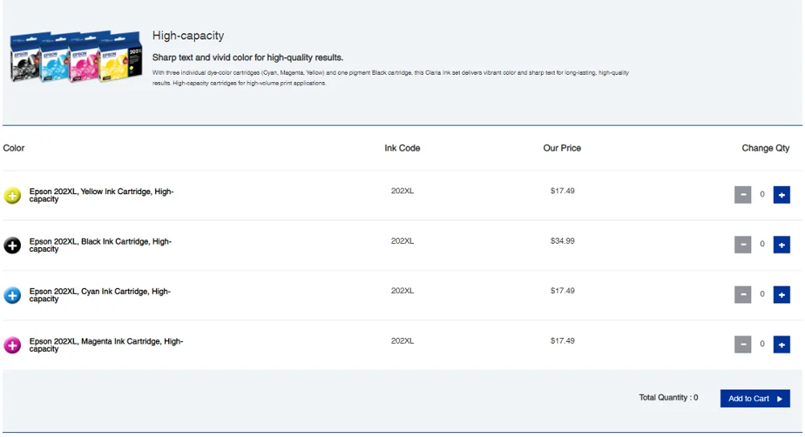The image size is (805, 437).
Task: Click the Change Qty column header
Action: [766, 148]
